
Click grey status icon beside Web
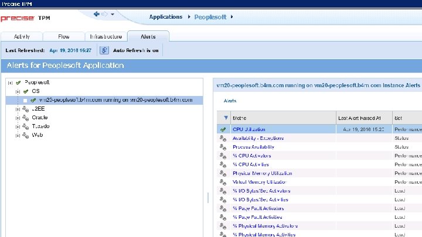[x=26, y=135]
